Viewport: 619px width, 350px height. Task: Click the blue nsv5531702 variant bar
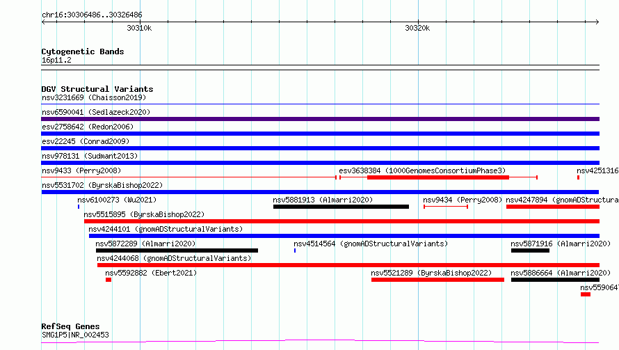pos(320,192)
